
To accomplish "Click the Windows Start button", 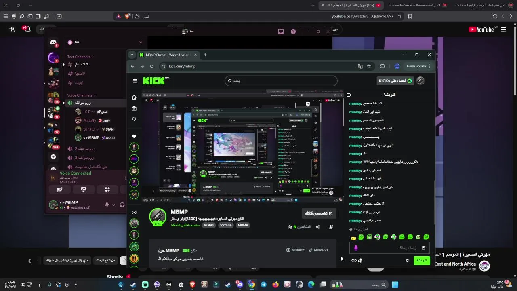I will [395, 285].
